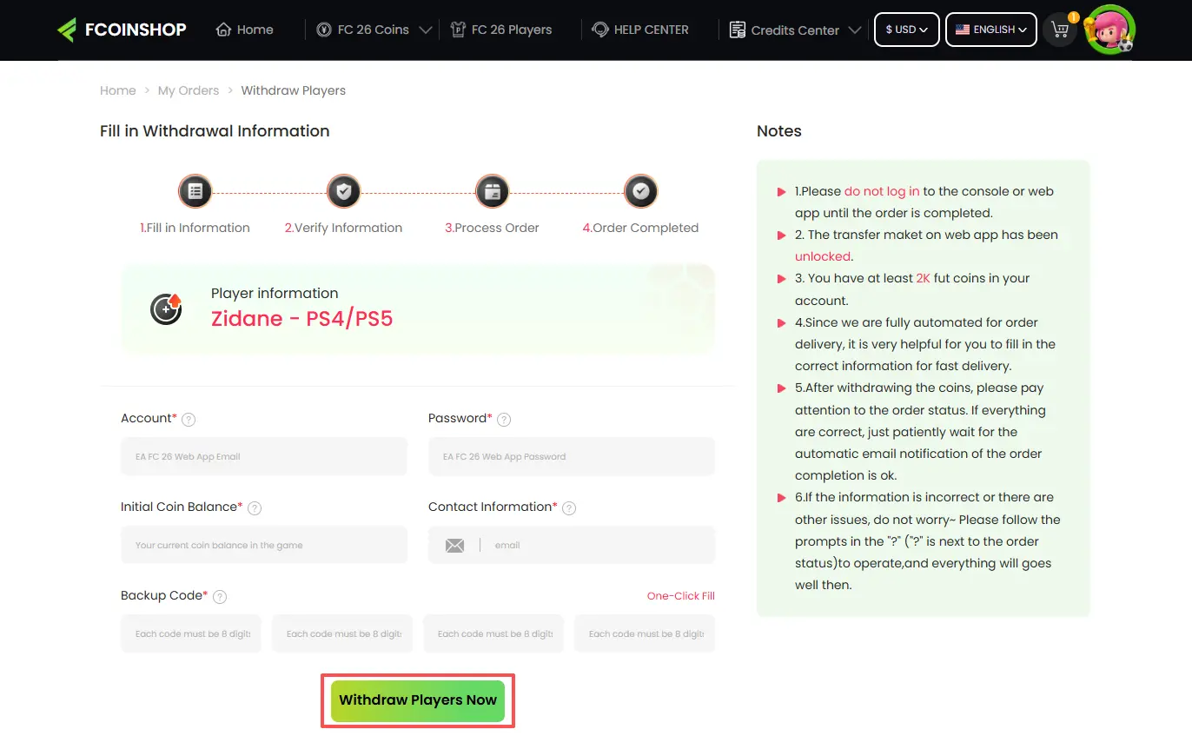The height and width of the screenshot is (736, 1192).
Task: Click the Contact Information help icon
Action: coord(569,507)
